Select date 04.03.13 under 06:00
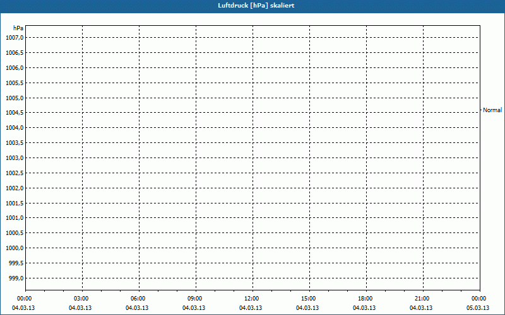This screenshot has height=315, width=505. [x=137, y=308]
